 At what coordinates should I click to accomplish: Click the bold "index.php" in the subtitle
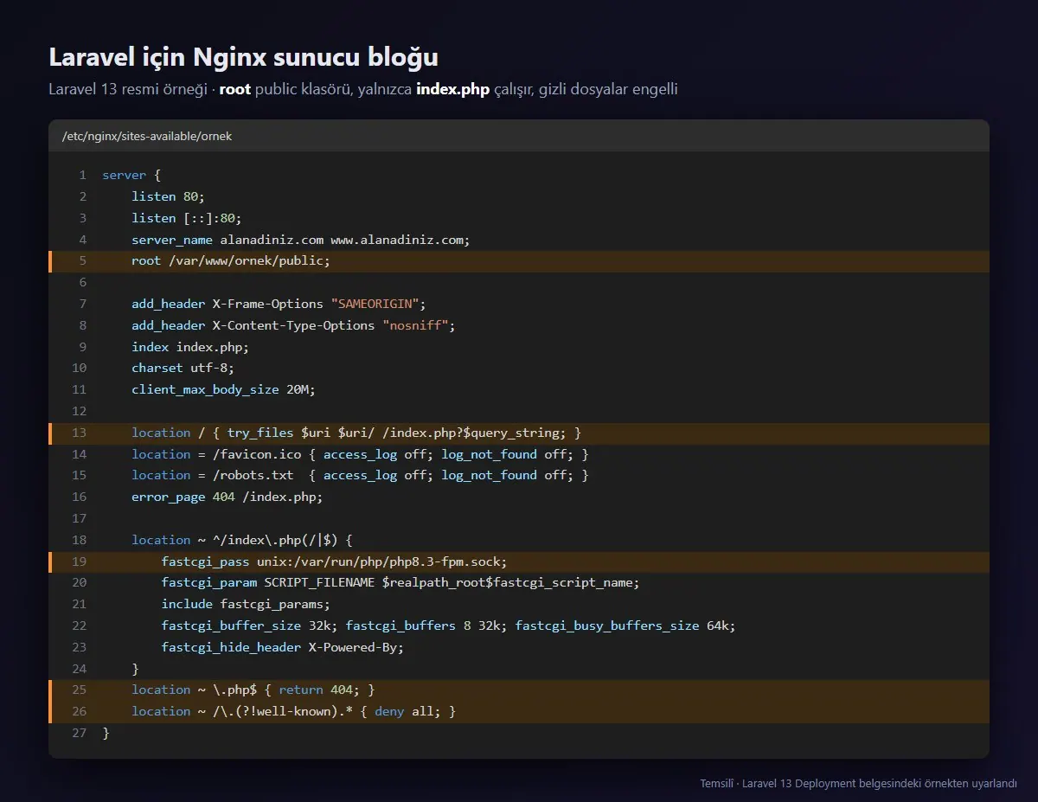452,89
